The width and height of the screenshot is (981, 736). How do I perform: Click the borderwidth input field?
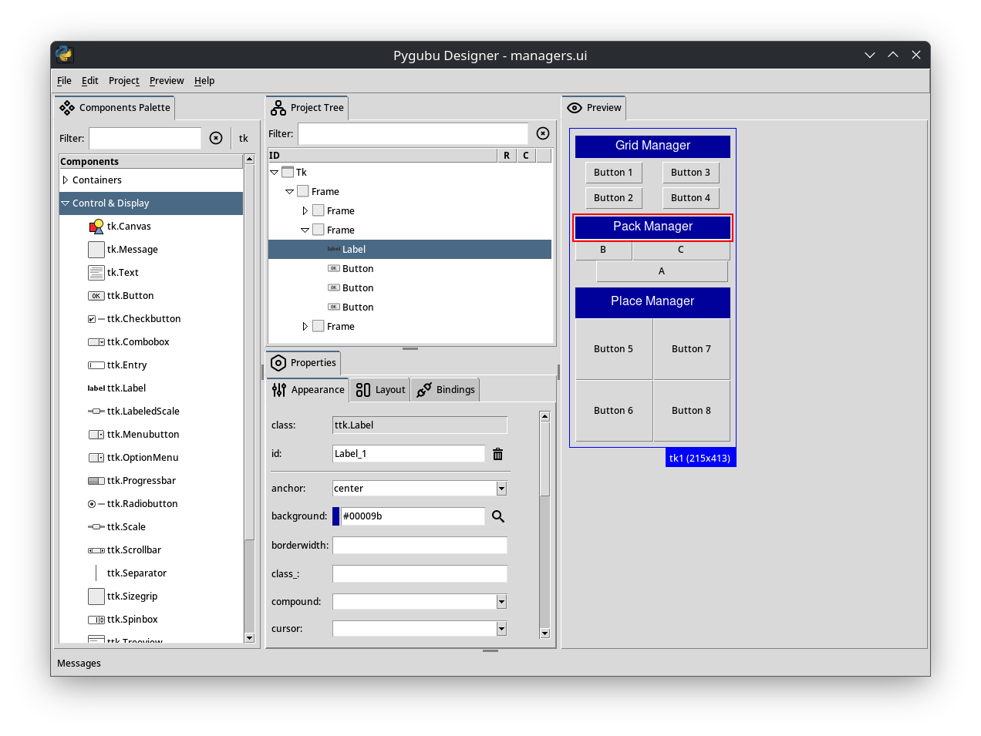click(x=420, y=546)
